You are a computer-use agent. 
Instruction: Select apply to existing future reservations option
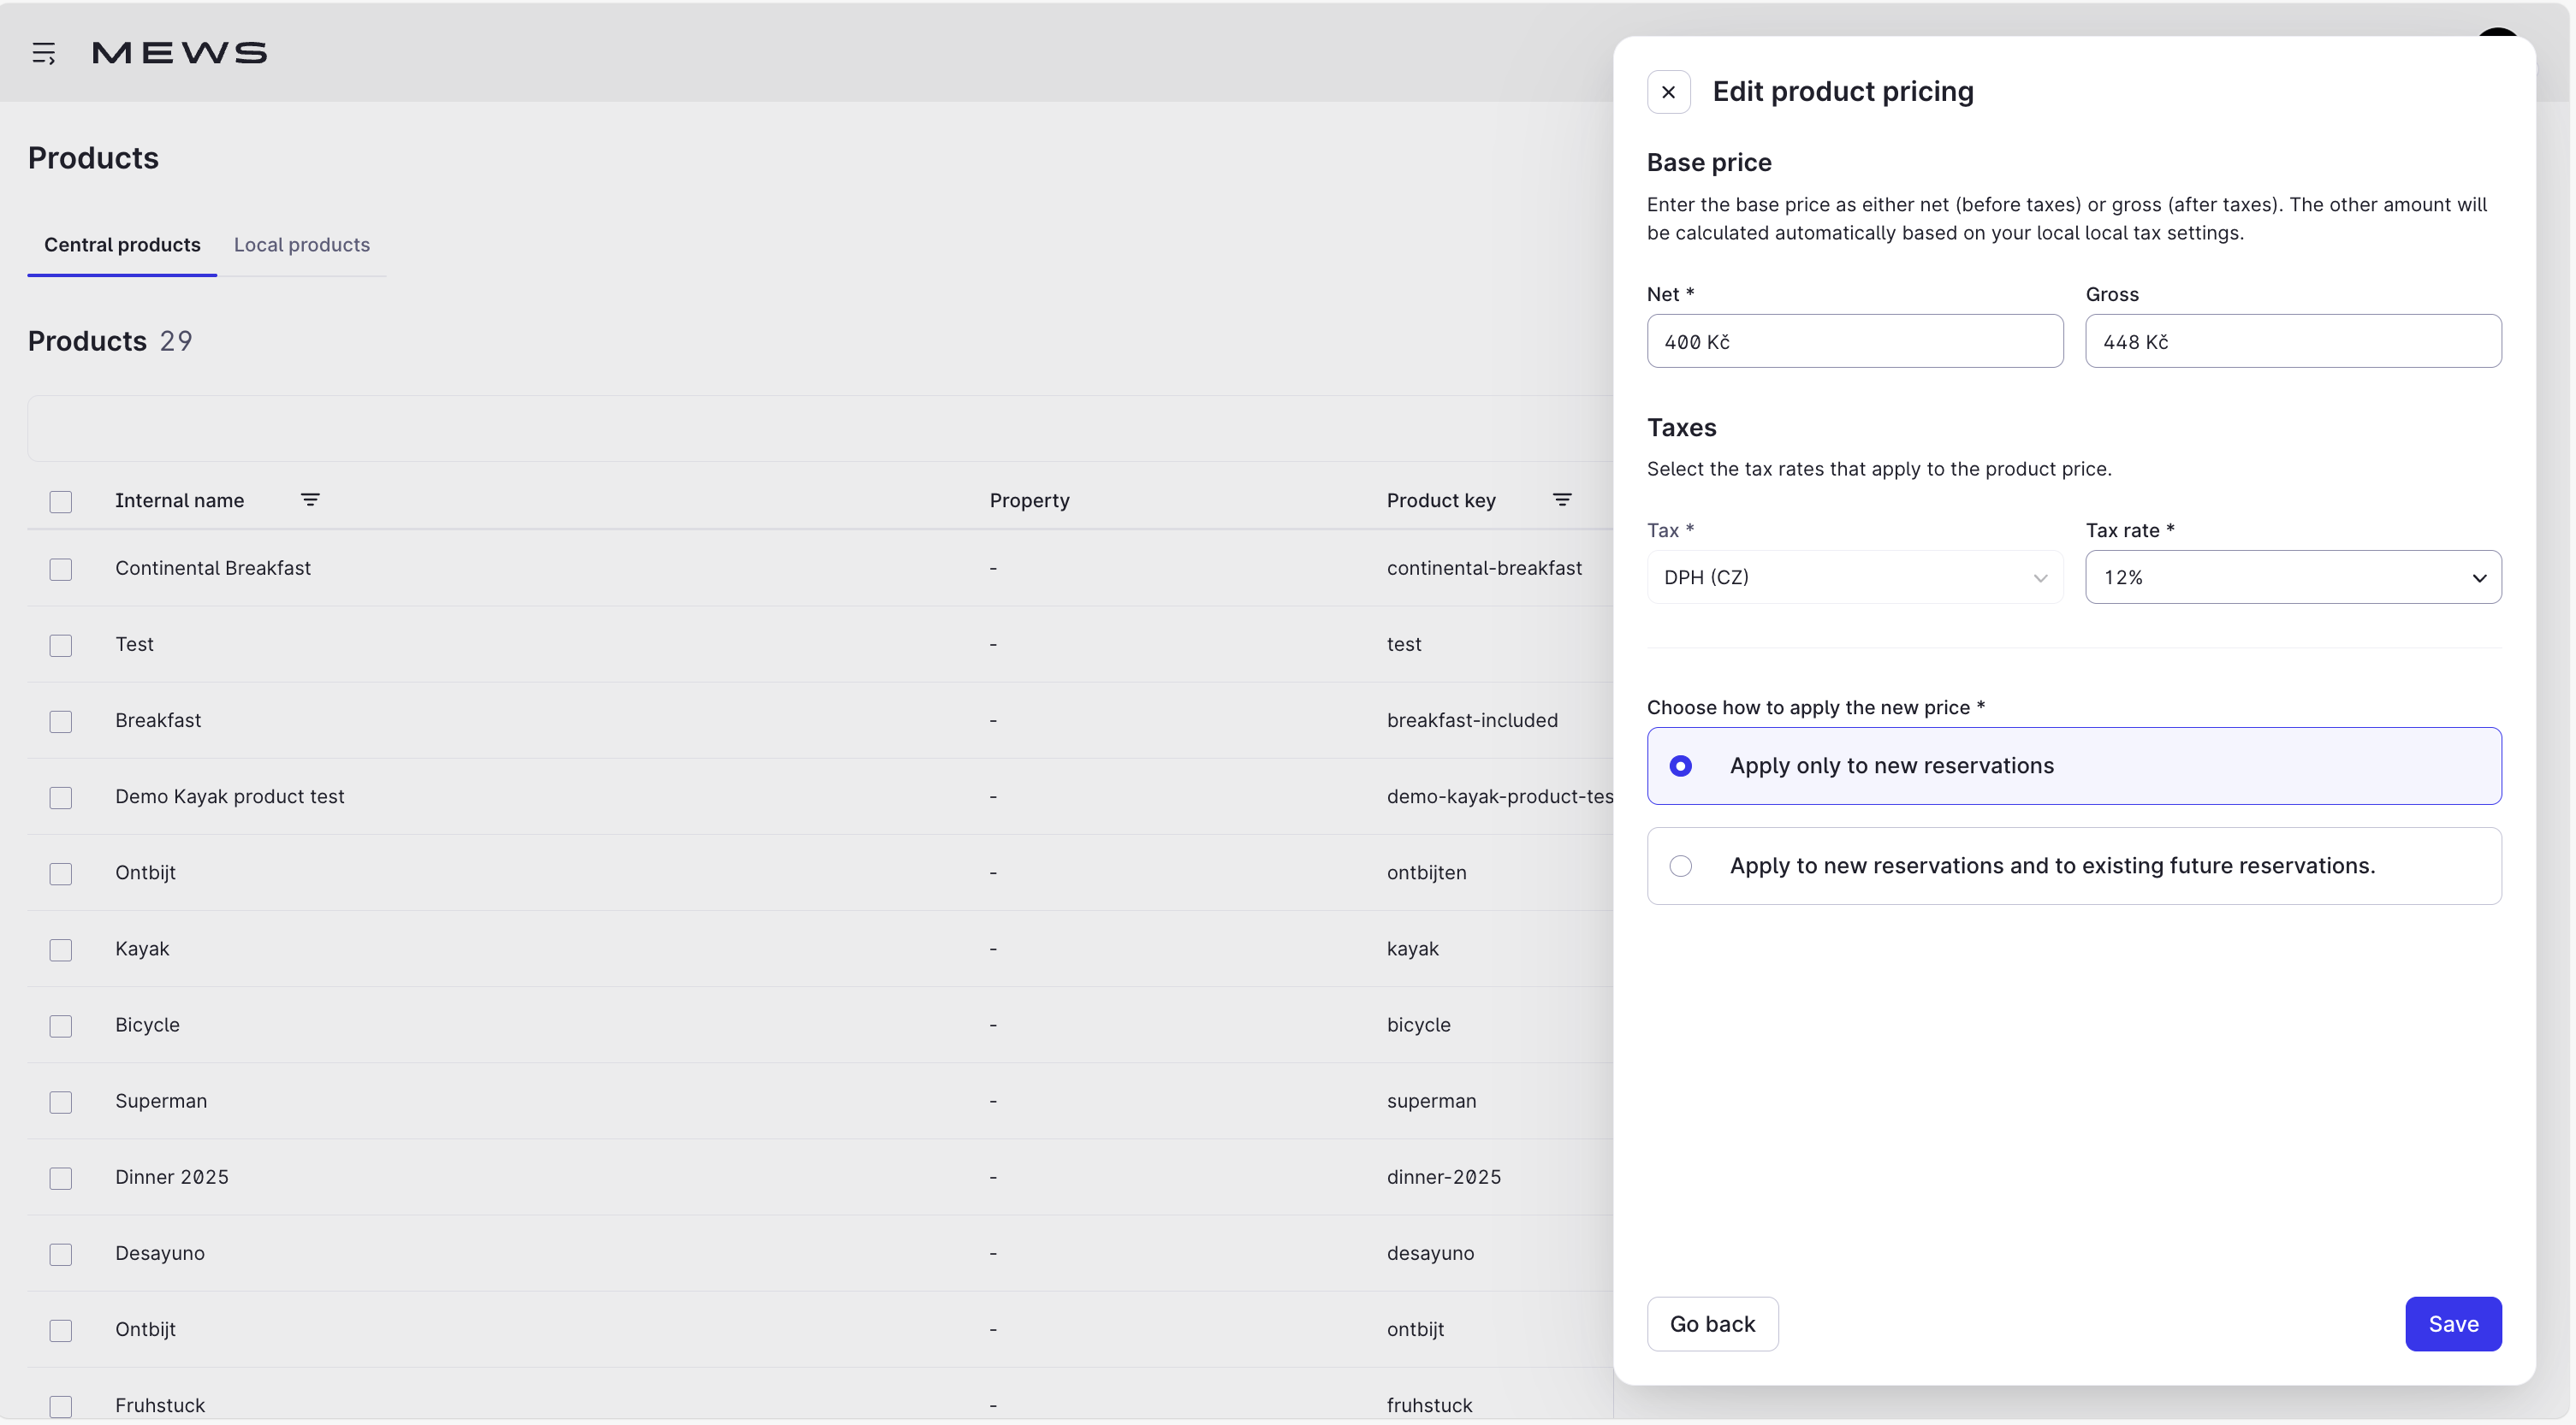pyautogui.click(x=1680, y=866)
